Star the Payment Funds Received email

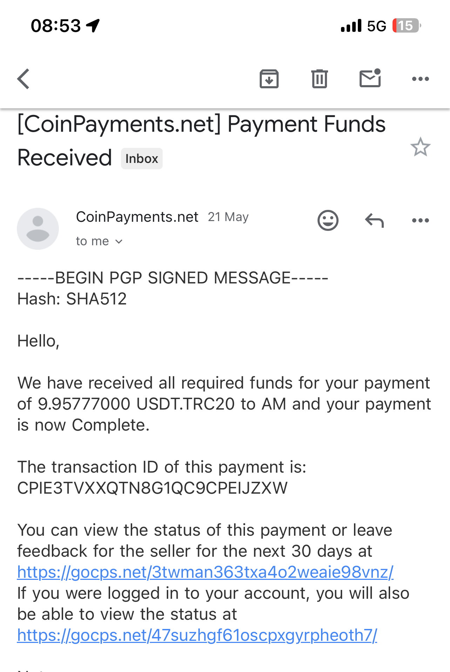[x=420, y=147]
